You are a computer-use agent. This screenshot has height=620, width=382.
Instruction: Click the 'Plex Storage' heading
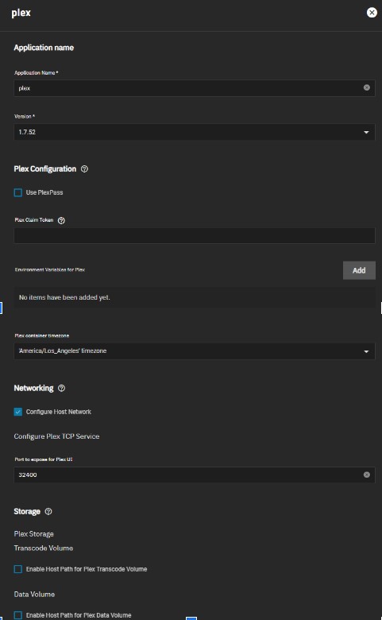(33, 534)
